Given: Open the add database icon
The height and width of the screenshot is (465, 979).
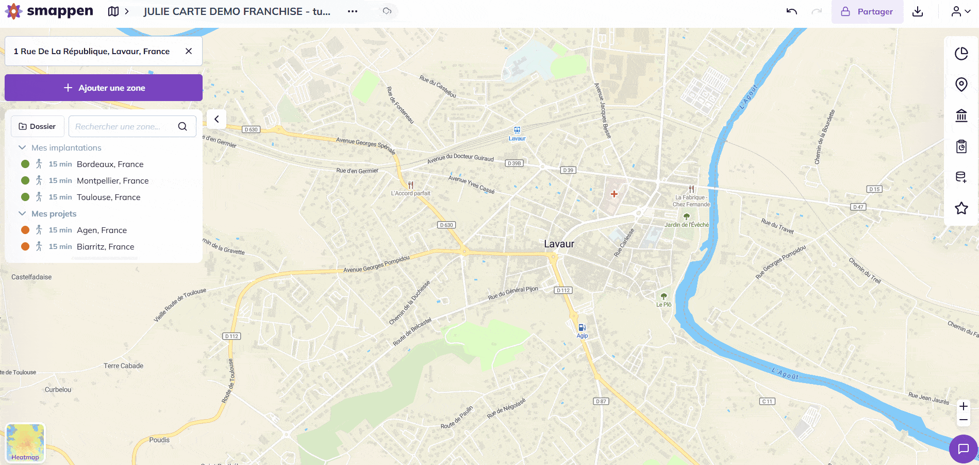Looking at the screenshot, I should pos(961,177).
